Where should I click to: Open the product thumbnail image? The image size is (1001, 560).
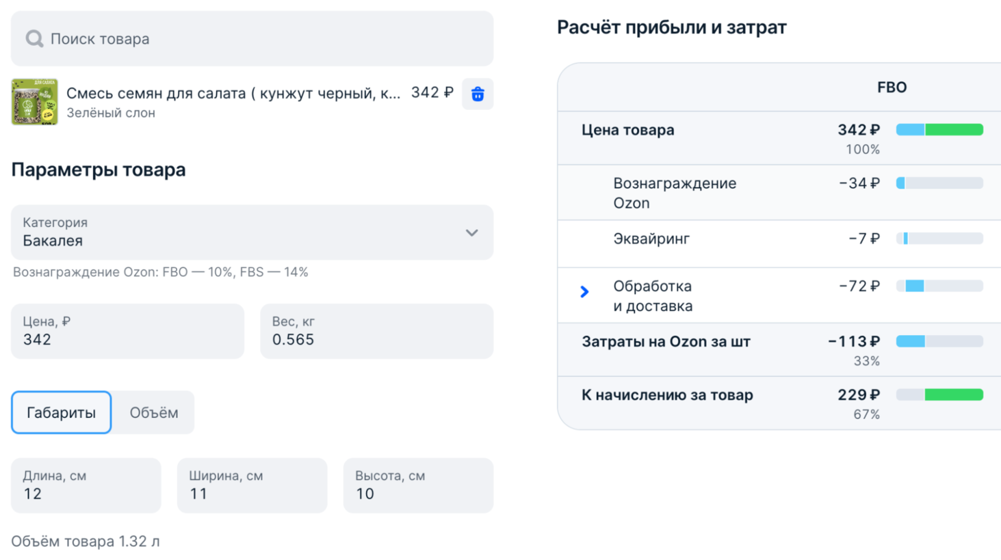pos(34,102)
